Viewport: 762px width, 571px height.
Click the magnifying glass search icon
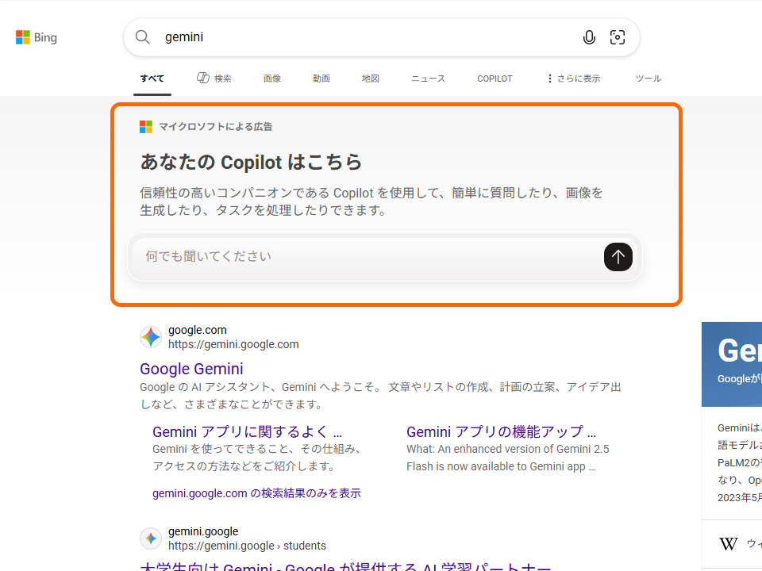[143, 37]
